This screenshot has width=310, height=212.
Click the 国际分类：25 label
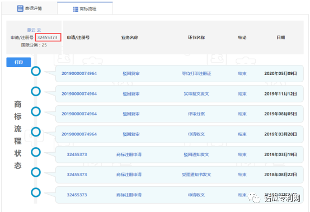point(34,45)
